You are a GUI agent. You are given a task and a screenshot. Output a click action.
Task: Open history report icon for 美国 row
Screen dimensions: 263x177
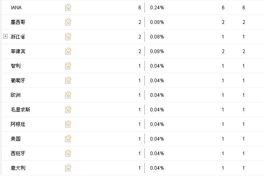pyautogui.click(x=68, y=139)
